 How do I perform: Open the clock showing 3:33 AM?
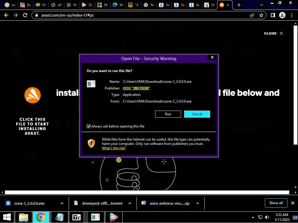282,217
